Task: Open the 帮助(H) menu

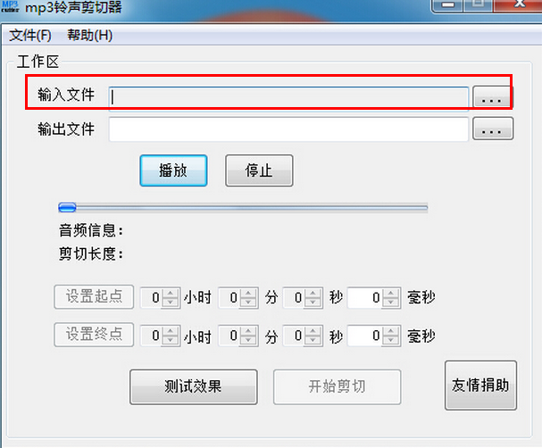Action: (x=90, y=35)
